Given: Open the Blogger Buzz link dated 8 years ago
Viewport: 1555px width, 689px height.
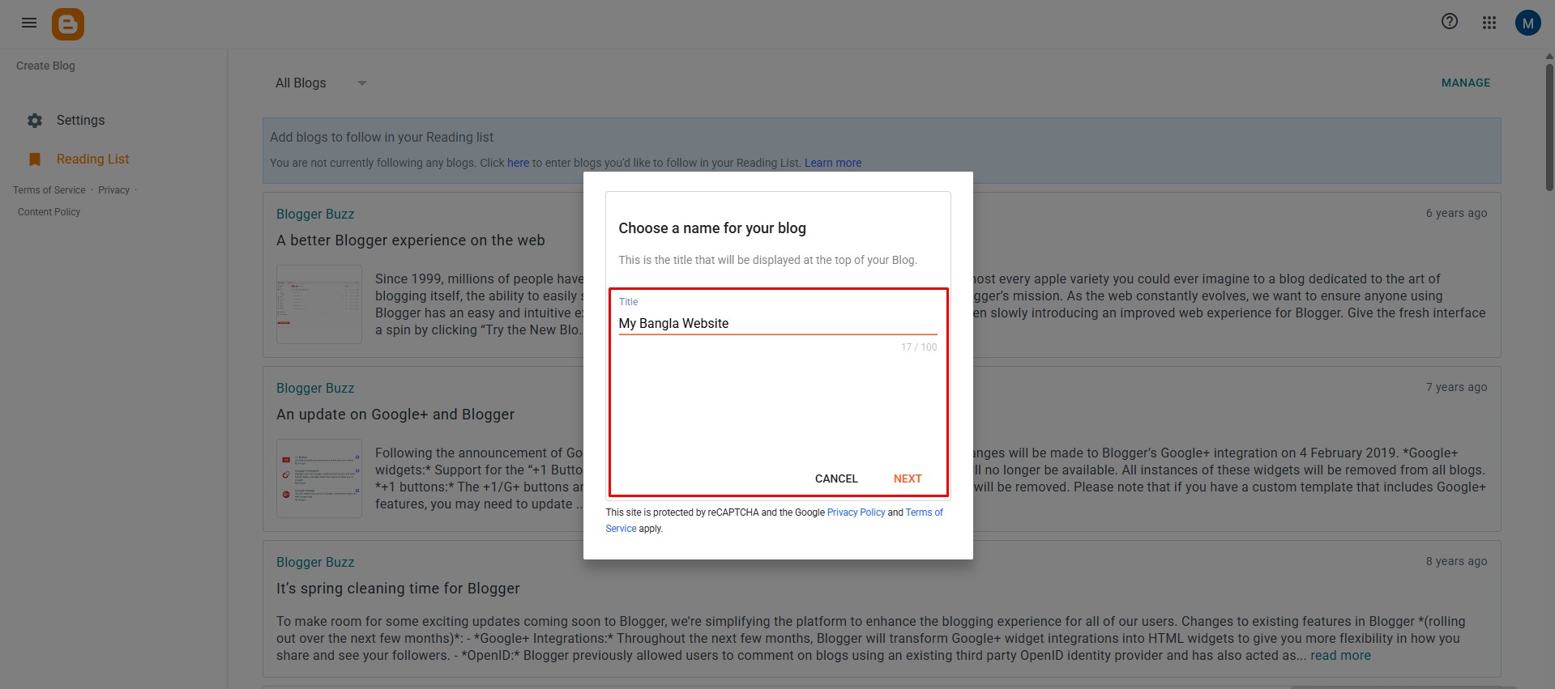Looking at the screenshot, I should pos(315,562).
